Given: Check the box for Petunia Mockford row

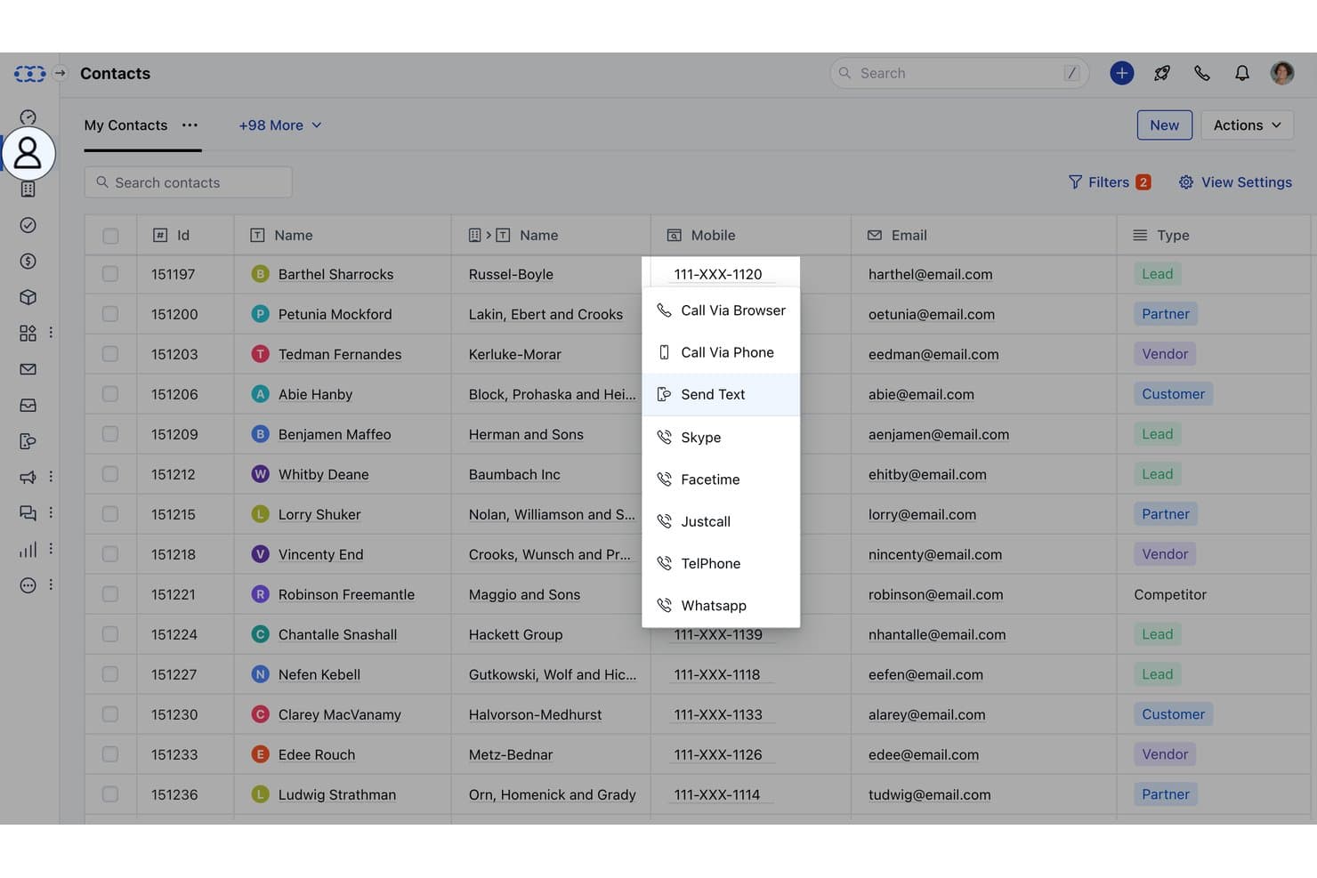Looking at the screenshot, I should click(x=110, y=314).
